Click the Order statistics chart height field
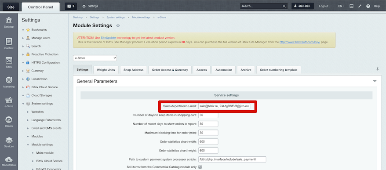 pyautogui.click(x=208, y=151)
